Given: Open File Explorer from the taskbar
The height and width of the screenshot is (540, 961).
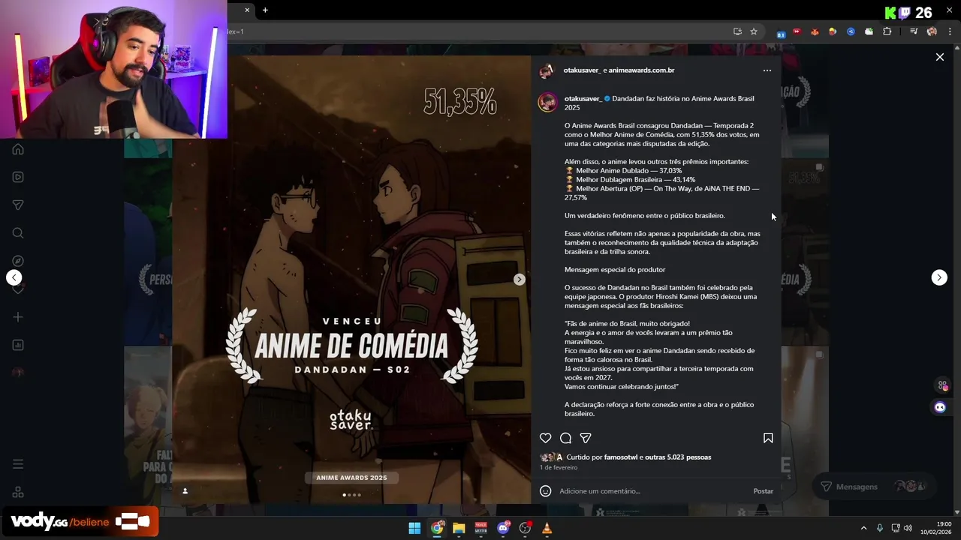Looking at the screenshot, I should 459,528.
